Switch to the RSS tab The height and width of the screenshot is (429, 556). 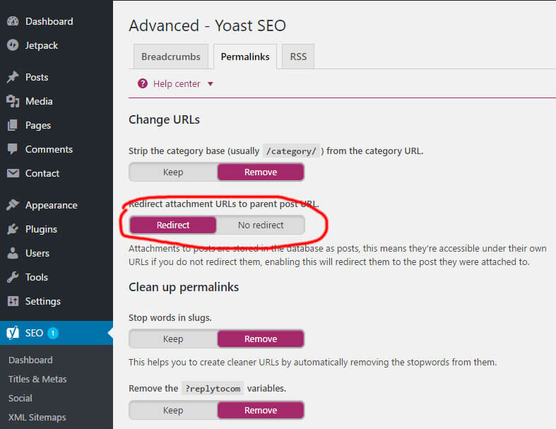point(298,57)
